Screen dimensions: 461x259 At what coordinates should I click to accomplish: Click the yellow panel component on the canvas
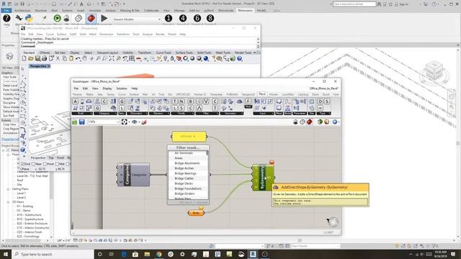point(189,137)
